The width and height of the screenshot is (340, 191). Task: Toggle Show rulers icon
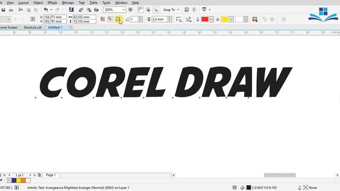click(x=140, y=10)
